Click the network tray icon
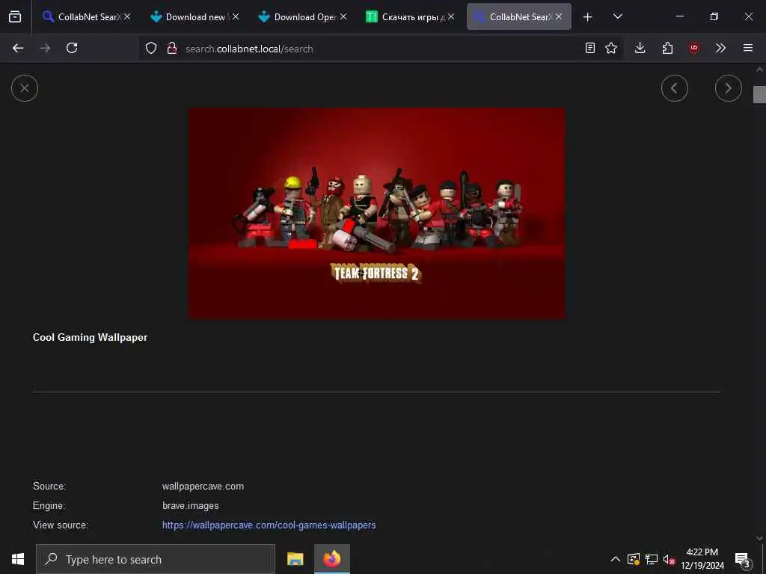 click(652, 559)
